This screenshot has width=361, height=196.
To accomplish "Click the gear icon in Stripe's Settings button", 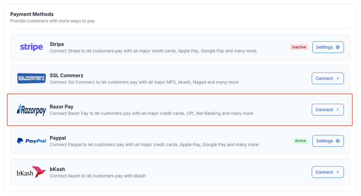I will click(338, 47).
